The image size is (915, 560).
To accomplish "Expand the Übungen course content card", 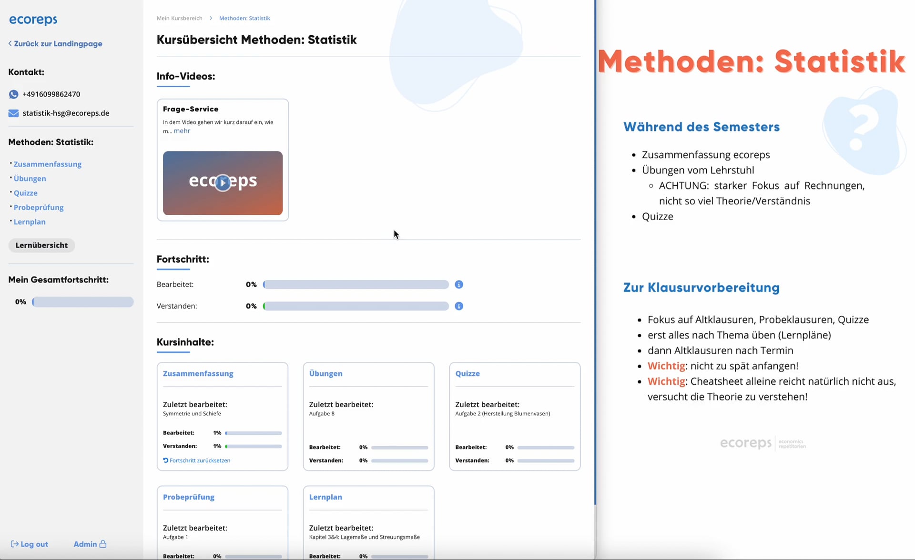I will [x=325, y=373].
